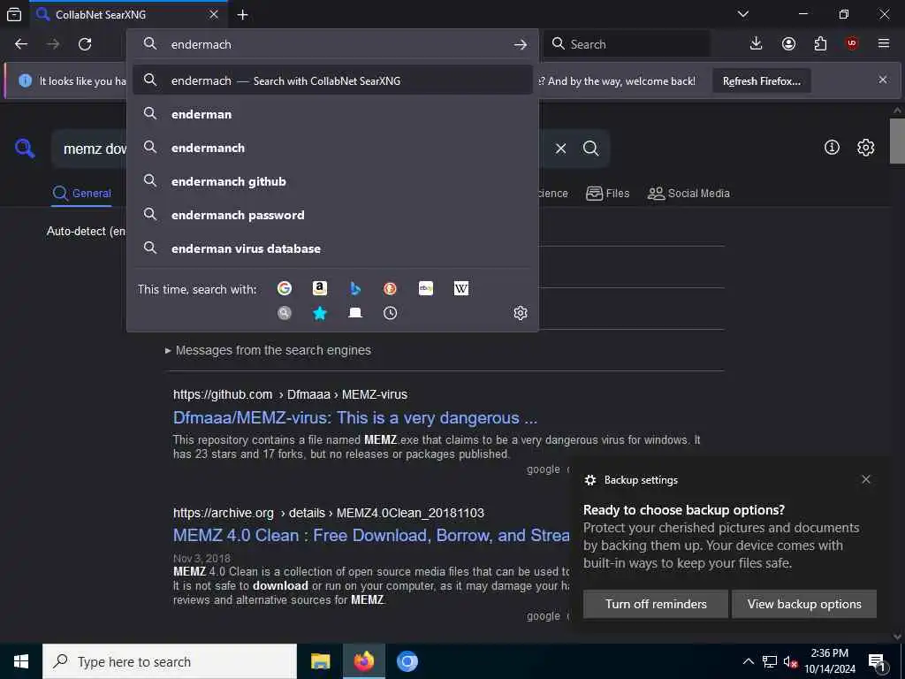Select 'endermach — Search with CollabNet SearXNG'
The width and height of the screenshot is (905, 679).
(x=332, y=80)
